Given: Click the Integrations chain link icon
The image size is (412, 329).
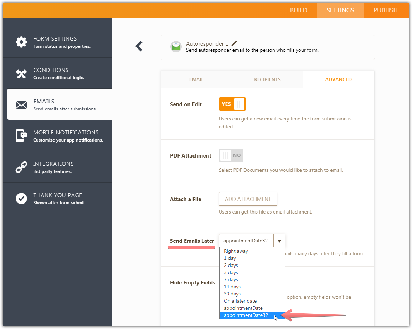Looking at the screenshot, I should 21,167.
